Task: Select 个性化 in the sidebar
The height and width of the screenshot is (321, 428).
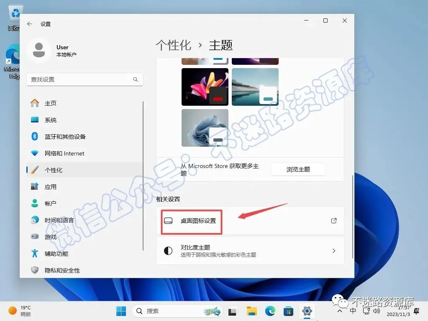Action: coord(85,170)
